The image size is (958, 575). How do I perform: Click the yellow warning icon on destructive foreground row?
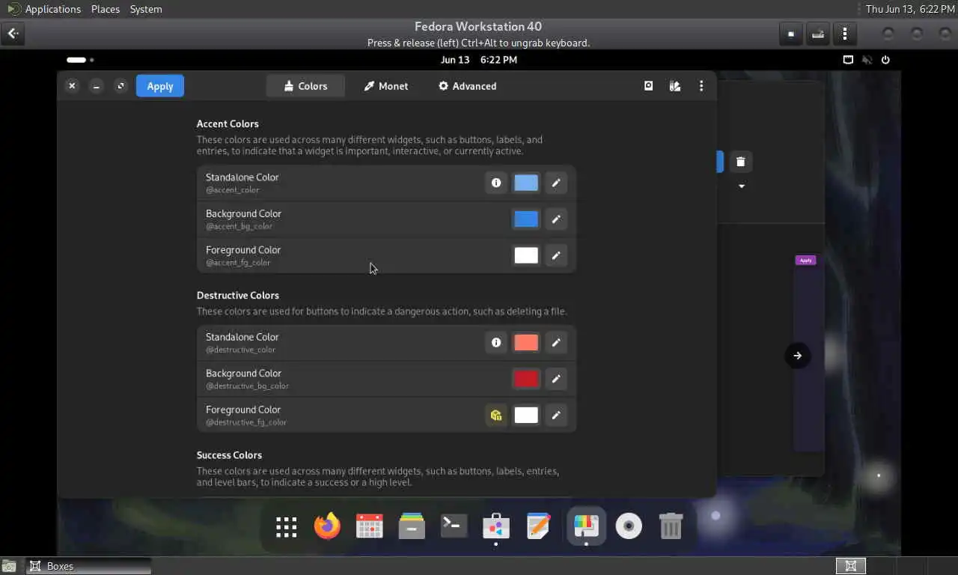point(496,415)
